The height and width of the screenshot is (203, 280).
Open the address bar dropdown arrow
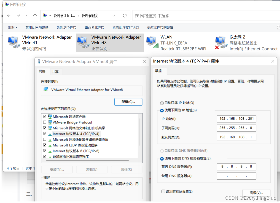(114, 15)
